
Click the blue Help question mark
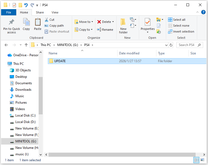(x=203, y=12)
